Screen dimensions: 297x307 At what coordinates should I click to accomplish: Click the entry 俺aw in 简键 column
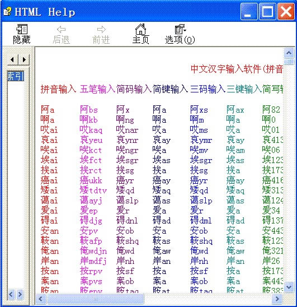(162, 251)
